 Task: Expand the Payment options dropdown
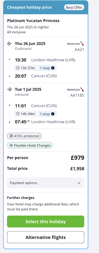[x=46, y=183]
